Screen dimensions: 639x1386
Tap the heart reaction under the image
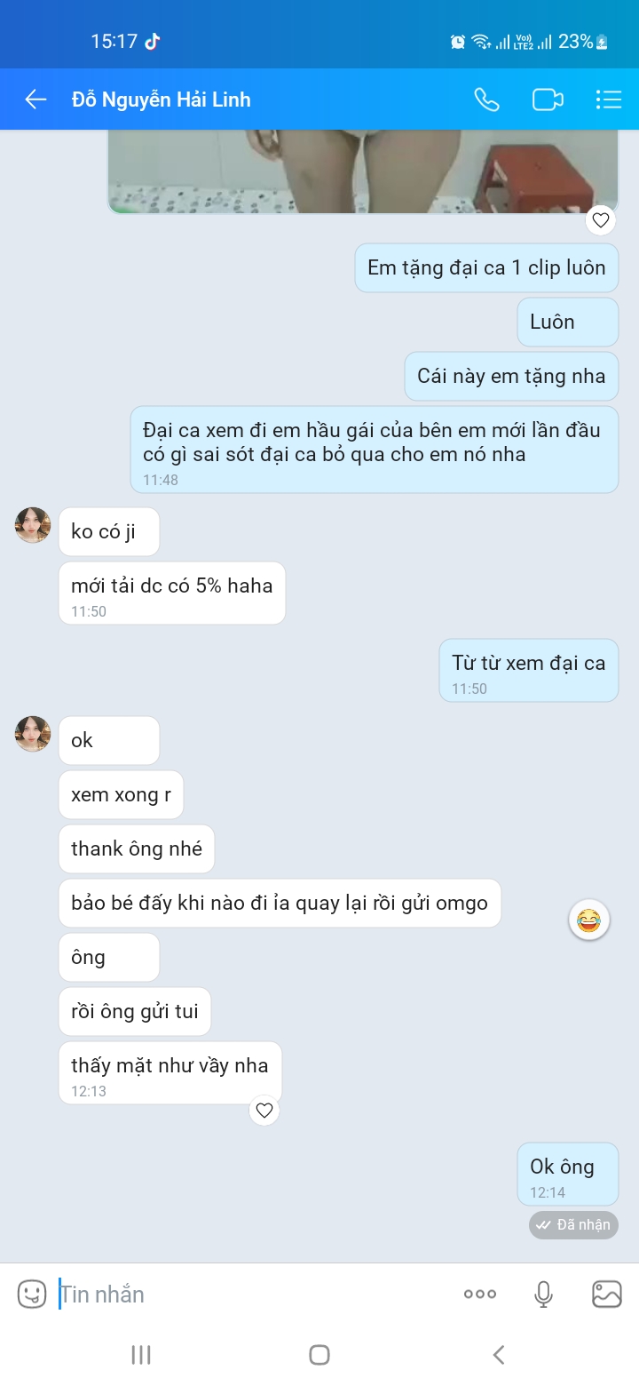click(601, 220)
